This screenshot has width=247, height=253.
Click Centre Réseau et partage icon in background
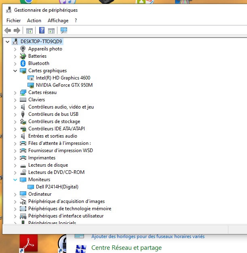(81, 249)
